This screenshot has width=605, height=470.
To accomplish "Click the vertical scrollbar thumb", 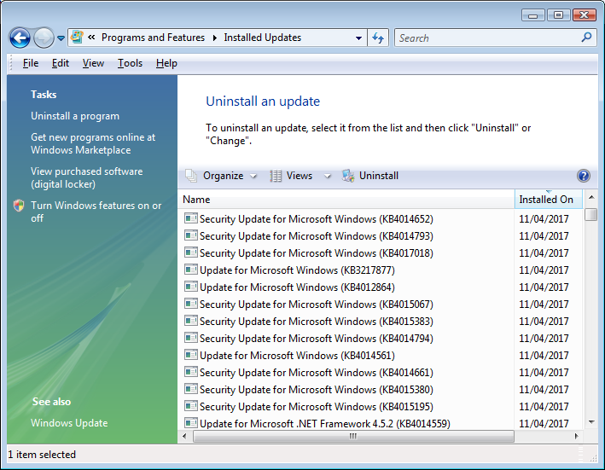I will tap(590, 214).
